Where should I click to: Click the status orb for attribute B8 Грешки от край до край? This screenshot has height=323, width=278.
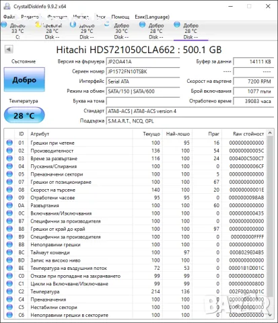tap(9, 229)
